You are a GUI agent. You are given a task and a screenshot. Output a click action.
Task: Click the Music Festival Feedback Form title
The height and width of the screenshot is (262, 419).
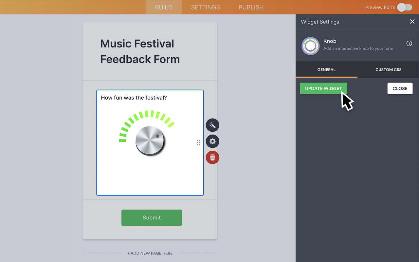140,52
